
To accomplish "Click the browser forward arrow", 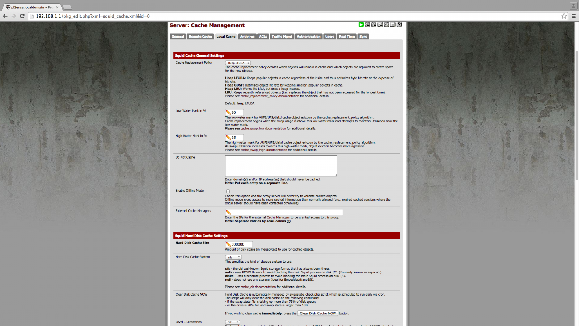I will [14, 16].
